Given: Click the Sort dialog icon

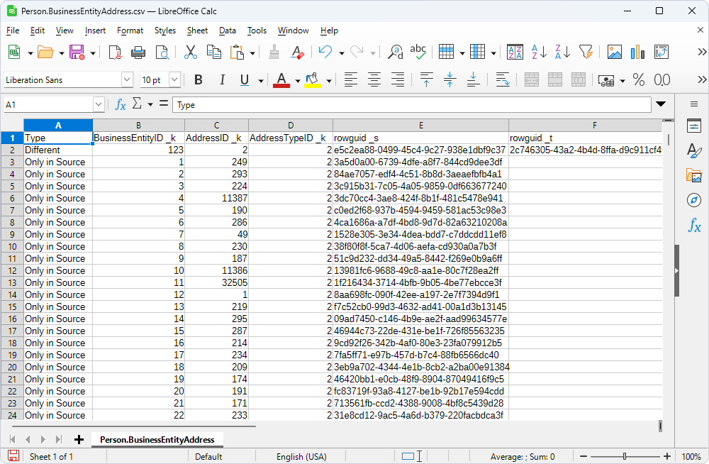Looking at the screenshot, I should tap(515, 53).
